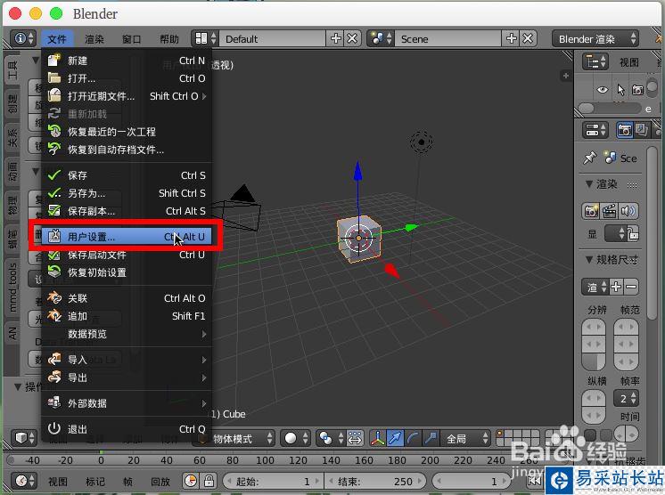This screenshot has width=665, height=495.
Task: Open 全局 (Global) orientation dropdown
Action: point(465,438)
